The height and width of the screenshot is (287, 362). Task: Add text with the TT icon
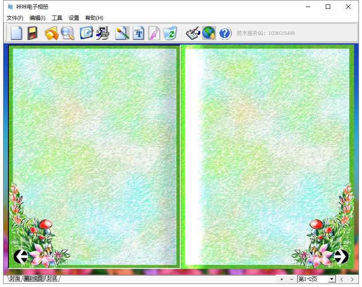(138, 33)
